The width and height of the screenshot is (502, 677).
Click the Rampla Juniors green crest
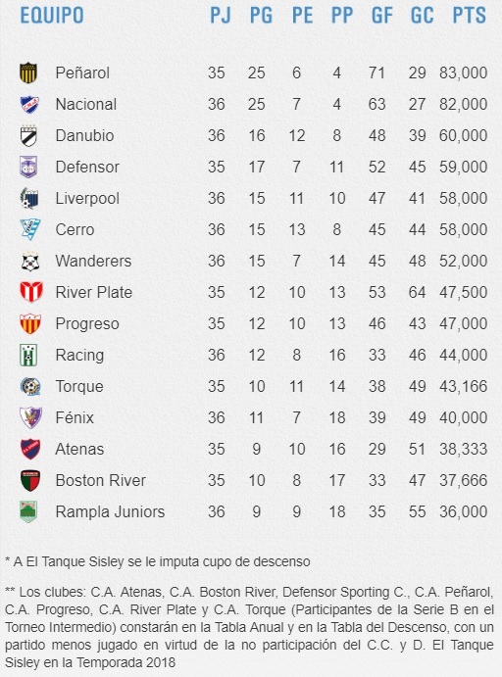[28, 511]
